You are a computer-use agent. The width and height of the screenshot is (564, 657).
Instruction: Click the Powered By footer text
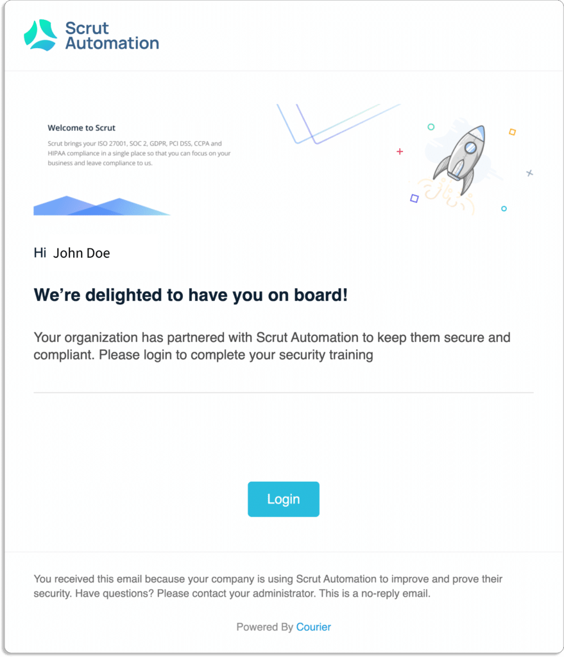pos(265,627)
